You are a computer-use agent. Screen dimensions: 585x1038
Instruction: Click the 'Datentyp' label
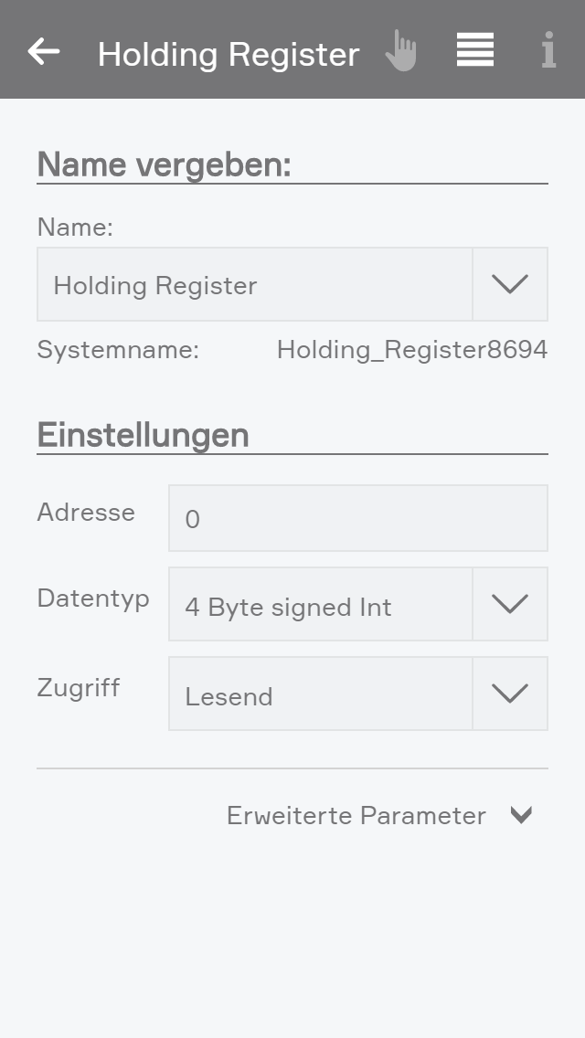click(x=93, y=598)
